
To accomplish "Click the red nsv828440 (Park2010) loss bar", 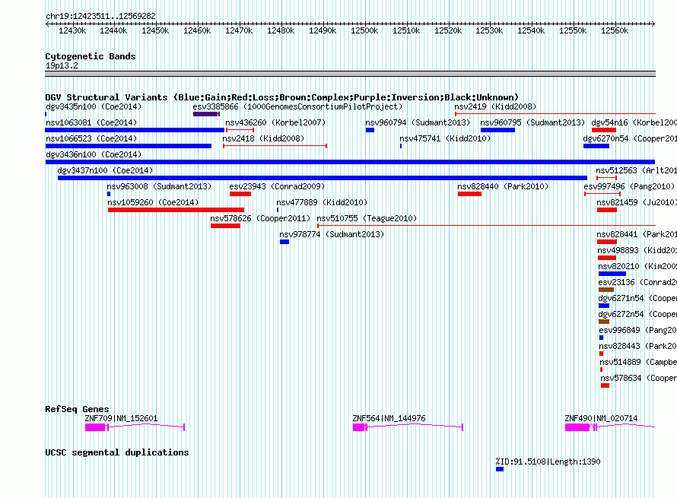I will 469,194.
